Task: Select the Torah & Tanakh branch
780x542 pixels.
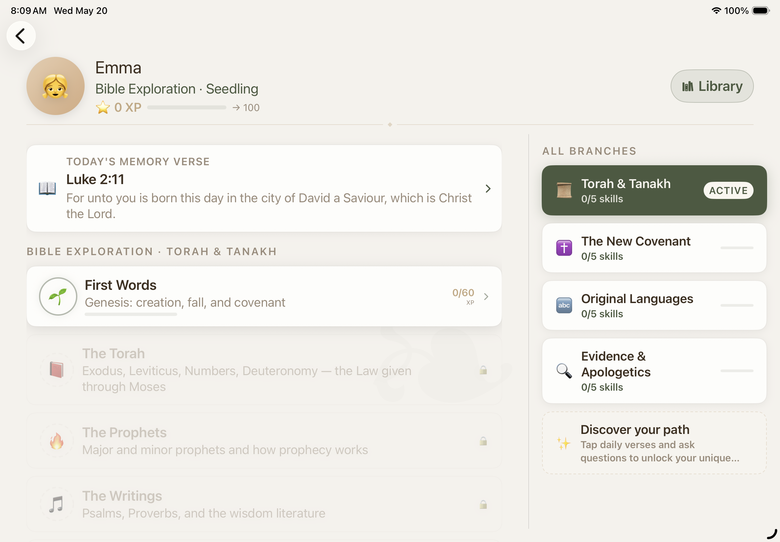Action: tap(654, 190)
